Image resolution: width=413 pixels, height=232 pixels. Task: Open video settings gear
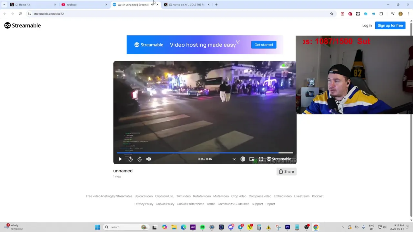[243, 159]
